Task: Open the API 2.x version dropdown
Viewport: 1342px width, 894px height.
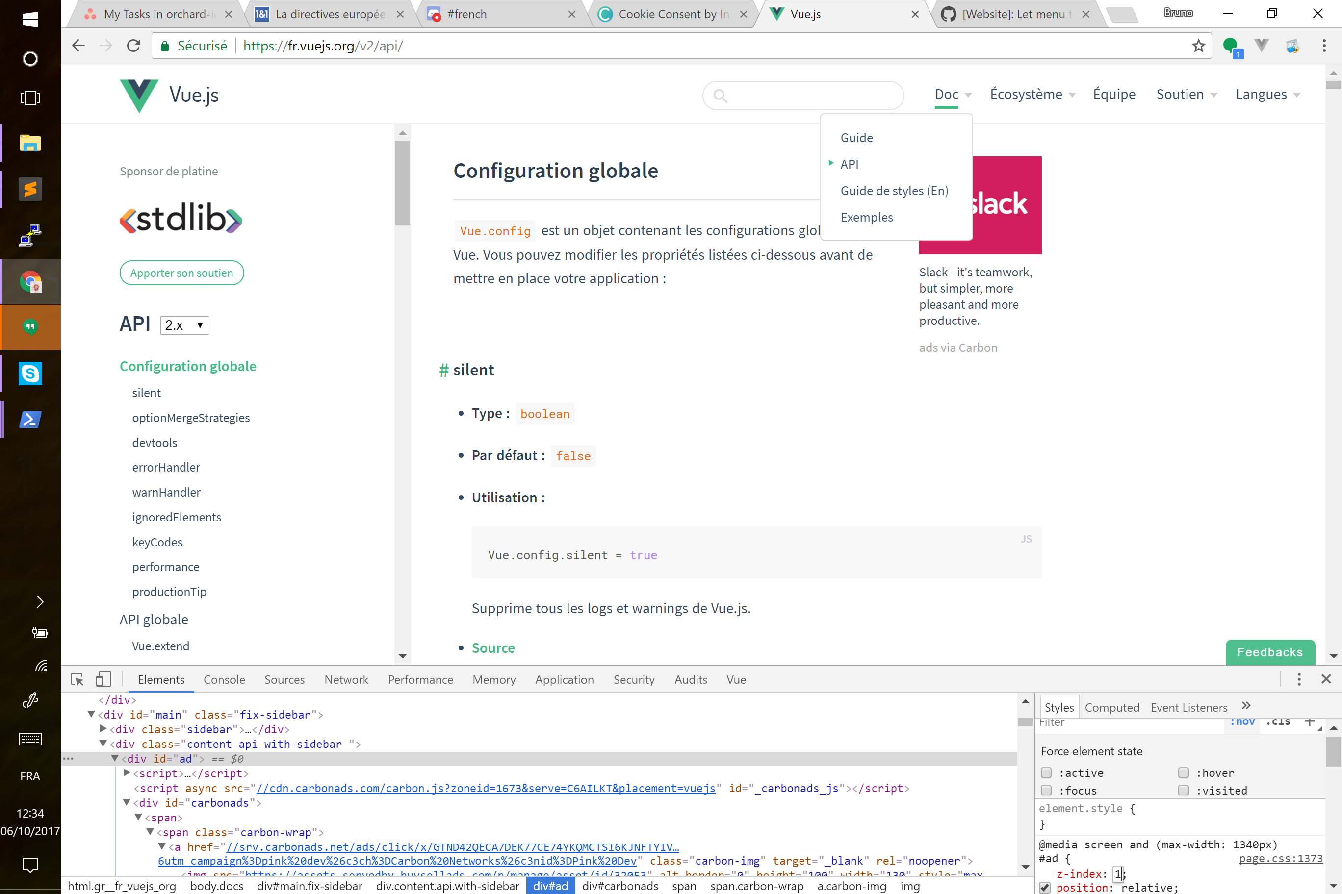Action: click(x=184, y=325)
